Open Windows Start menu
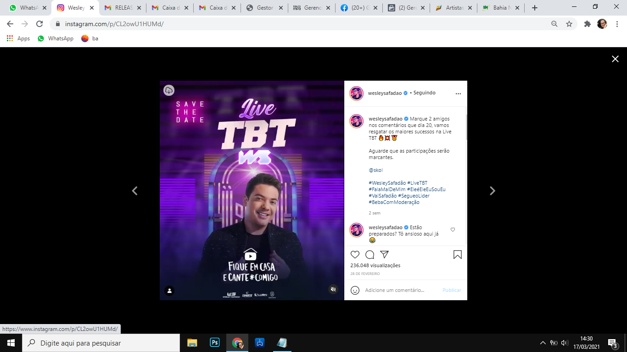The height and width of the screenshot is (352, 627). pyautogui.click(x=11, y=343)
